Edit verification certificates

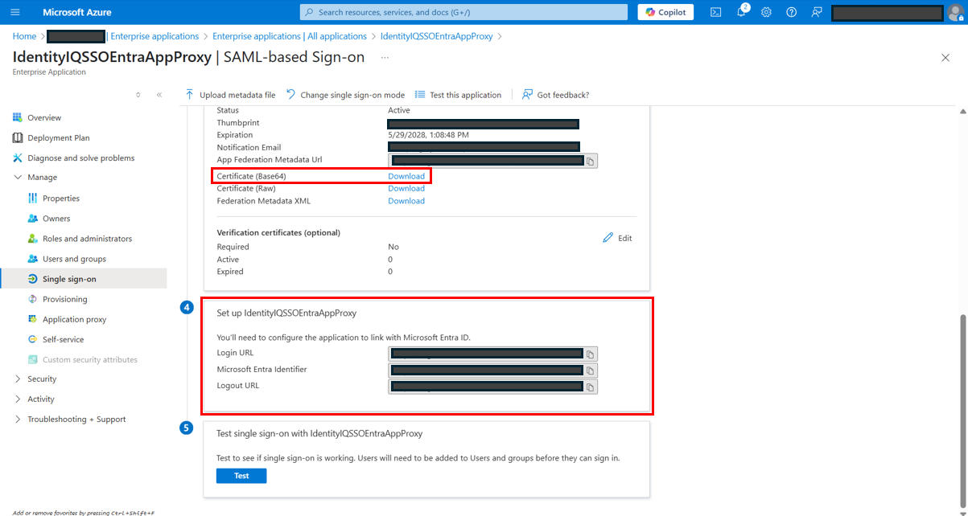pos(617,238)
